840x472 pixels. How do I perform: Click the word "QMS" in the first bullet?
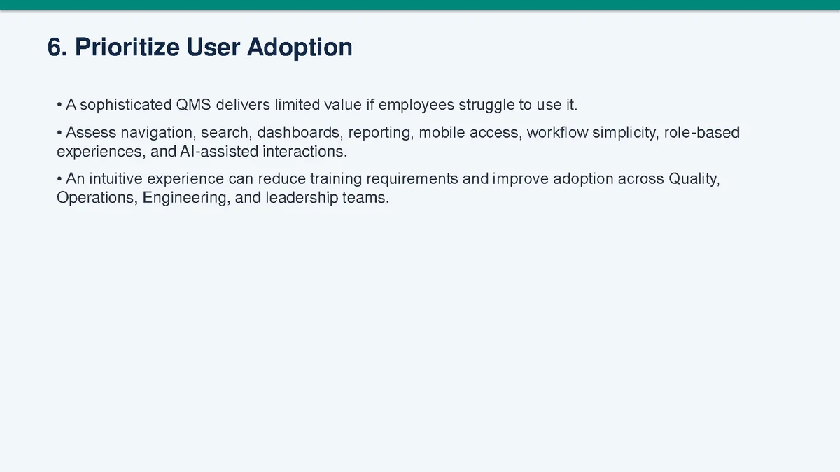coord(192,106)
